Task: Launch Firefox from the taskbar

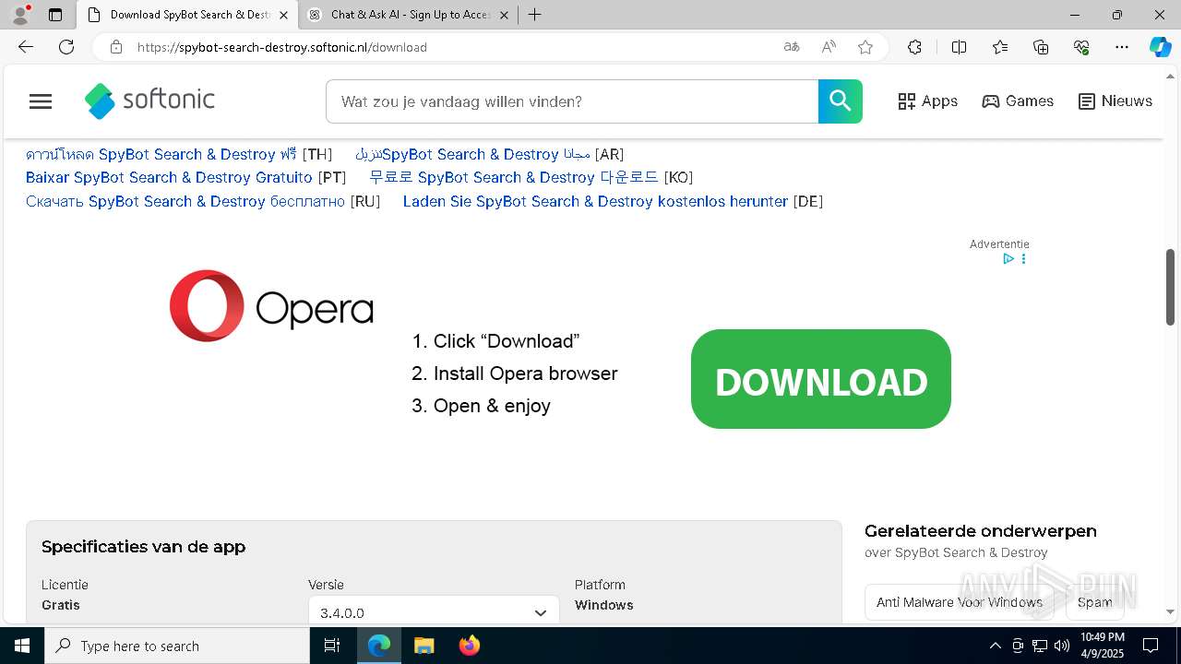Action: pos(470,646)
